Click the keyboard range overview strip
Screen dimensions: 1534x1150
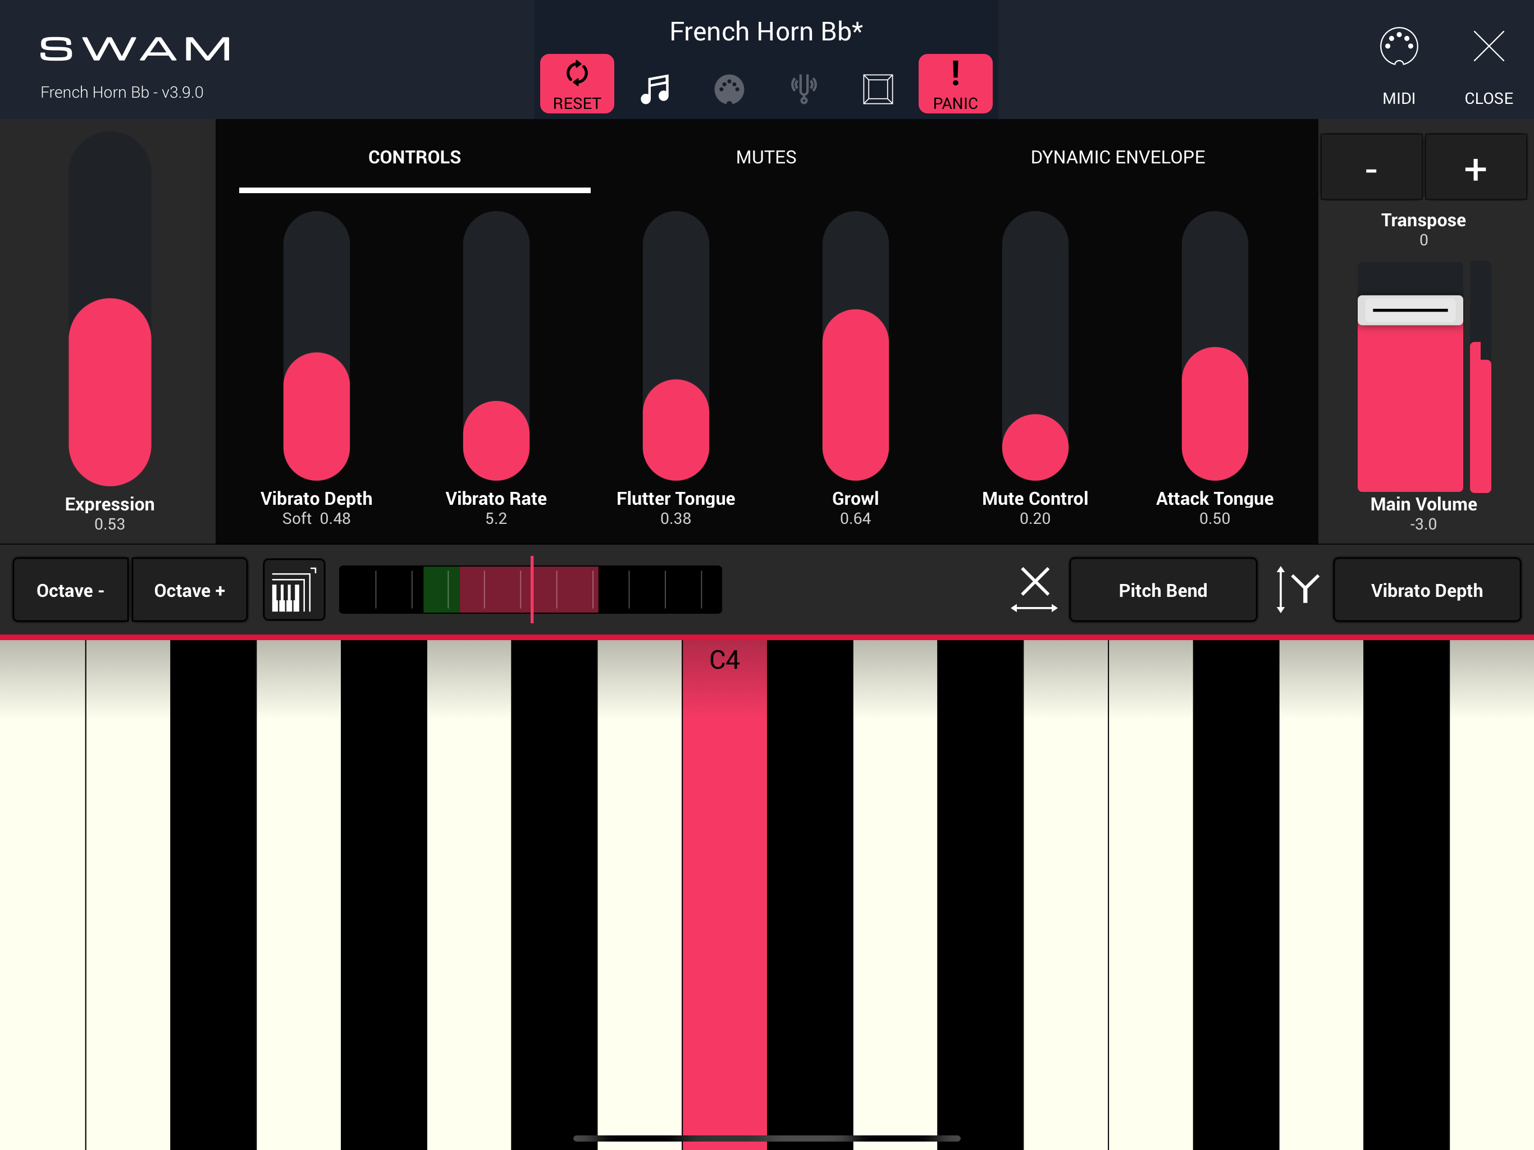click(x=531, y=590)
